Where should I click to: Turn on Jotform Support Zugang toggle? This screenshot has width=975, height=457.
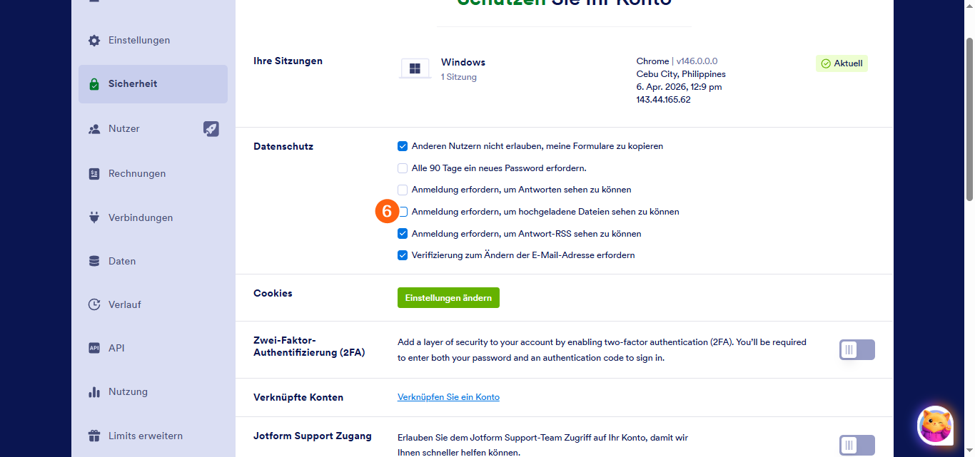(x=857, y=446)
